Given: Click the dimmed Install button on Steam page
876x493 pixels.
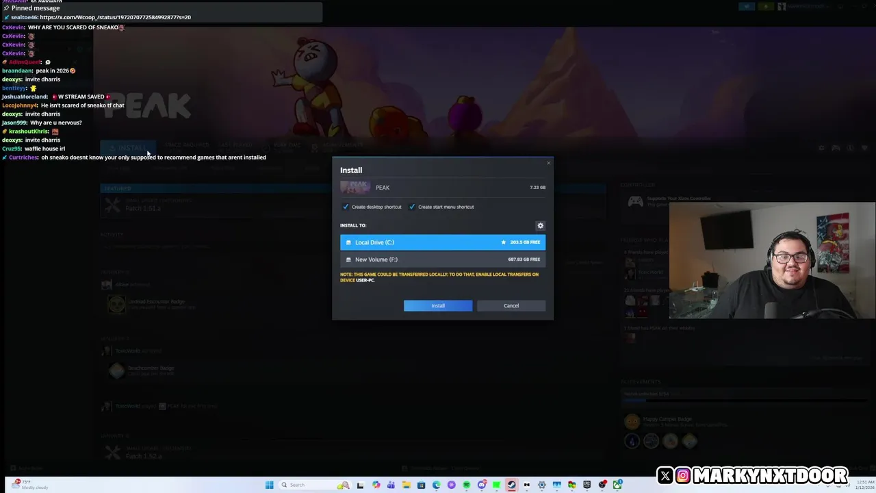Looking at the screenshot, I should (128, 148).
